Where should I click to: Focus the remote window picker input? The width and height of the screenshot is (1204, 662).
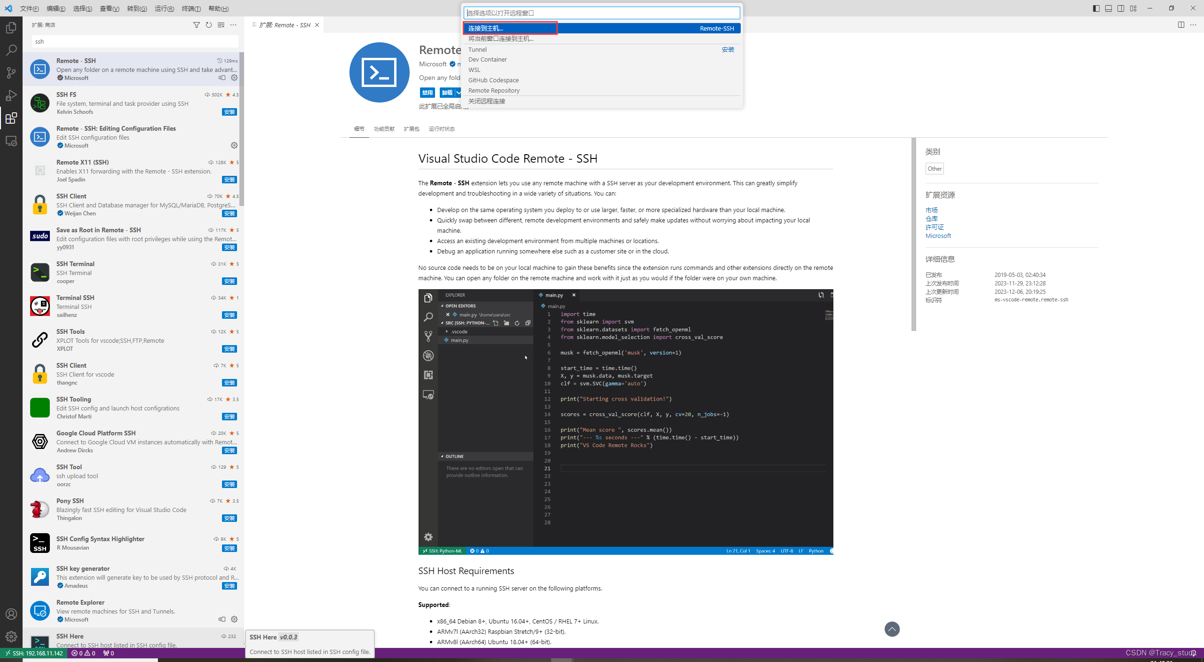click(x=602, y=13)
